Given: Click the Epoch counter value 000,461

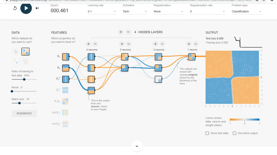Looking at the screenshot, I should pyautogui.click(x=59, y=11).
